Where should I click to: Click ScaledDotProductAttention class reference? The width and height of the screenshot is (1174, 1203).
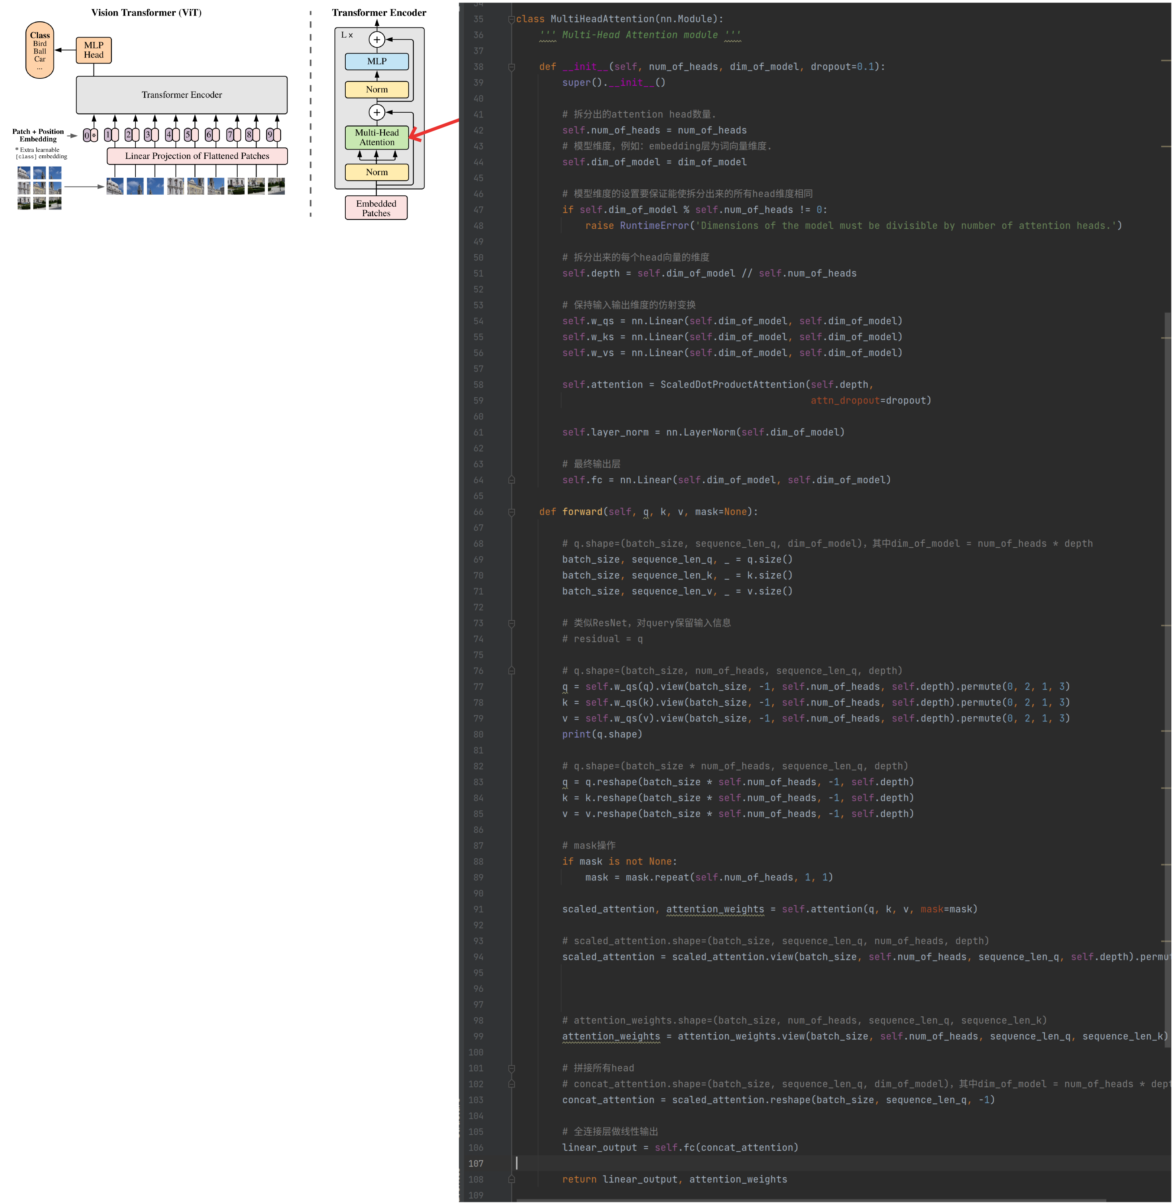tap(733, 385)
